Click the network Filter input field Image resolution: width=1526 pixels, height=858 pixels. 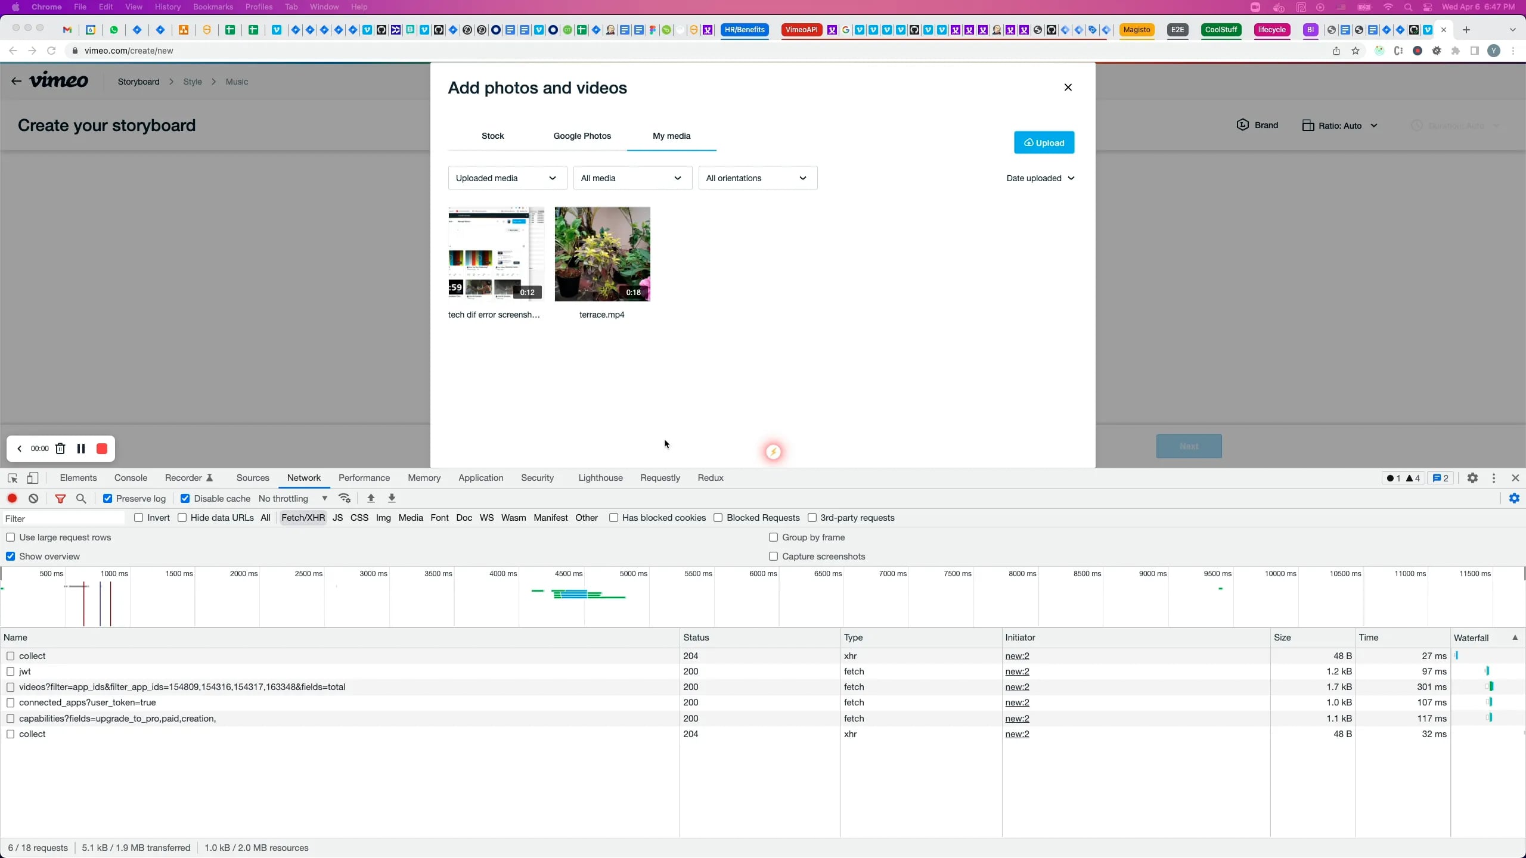pos(64,518)
